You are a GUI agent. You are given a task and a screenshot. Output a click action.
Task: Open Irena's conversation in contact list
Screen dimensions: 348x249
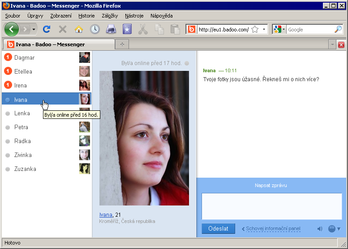pyautogui.click(x=47, y=85)
